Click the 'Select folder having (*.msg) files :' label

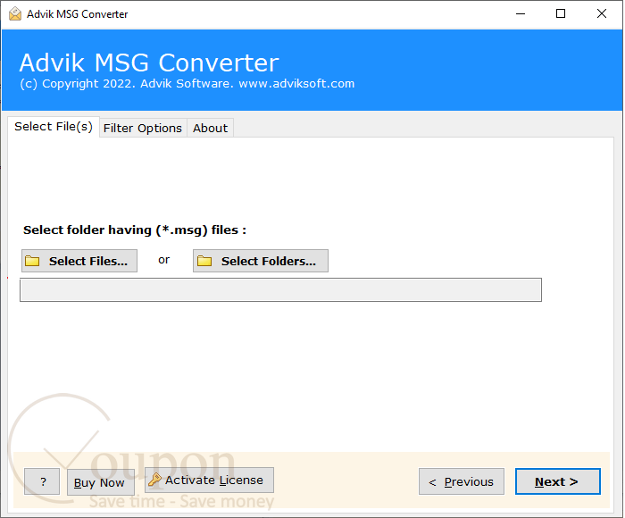pos(135,230)
